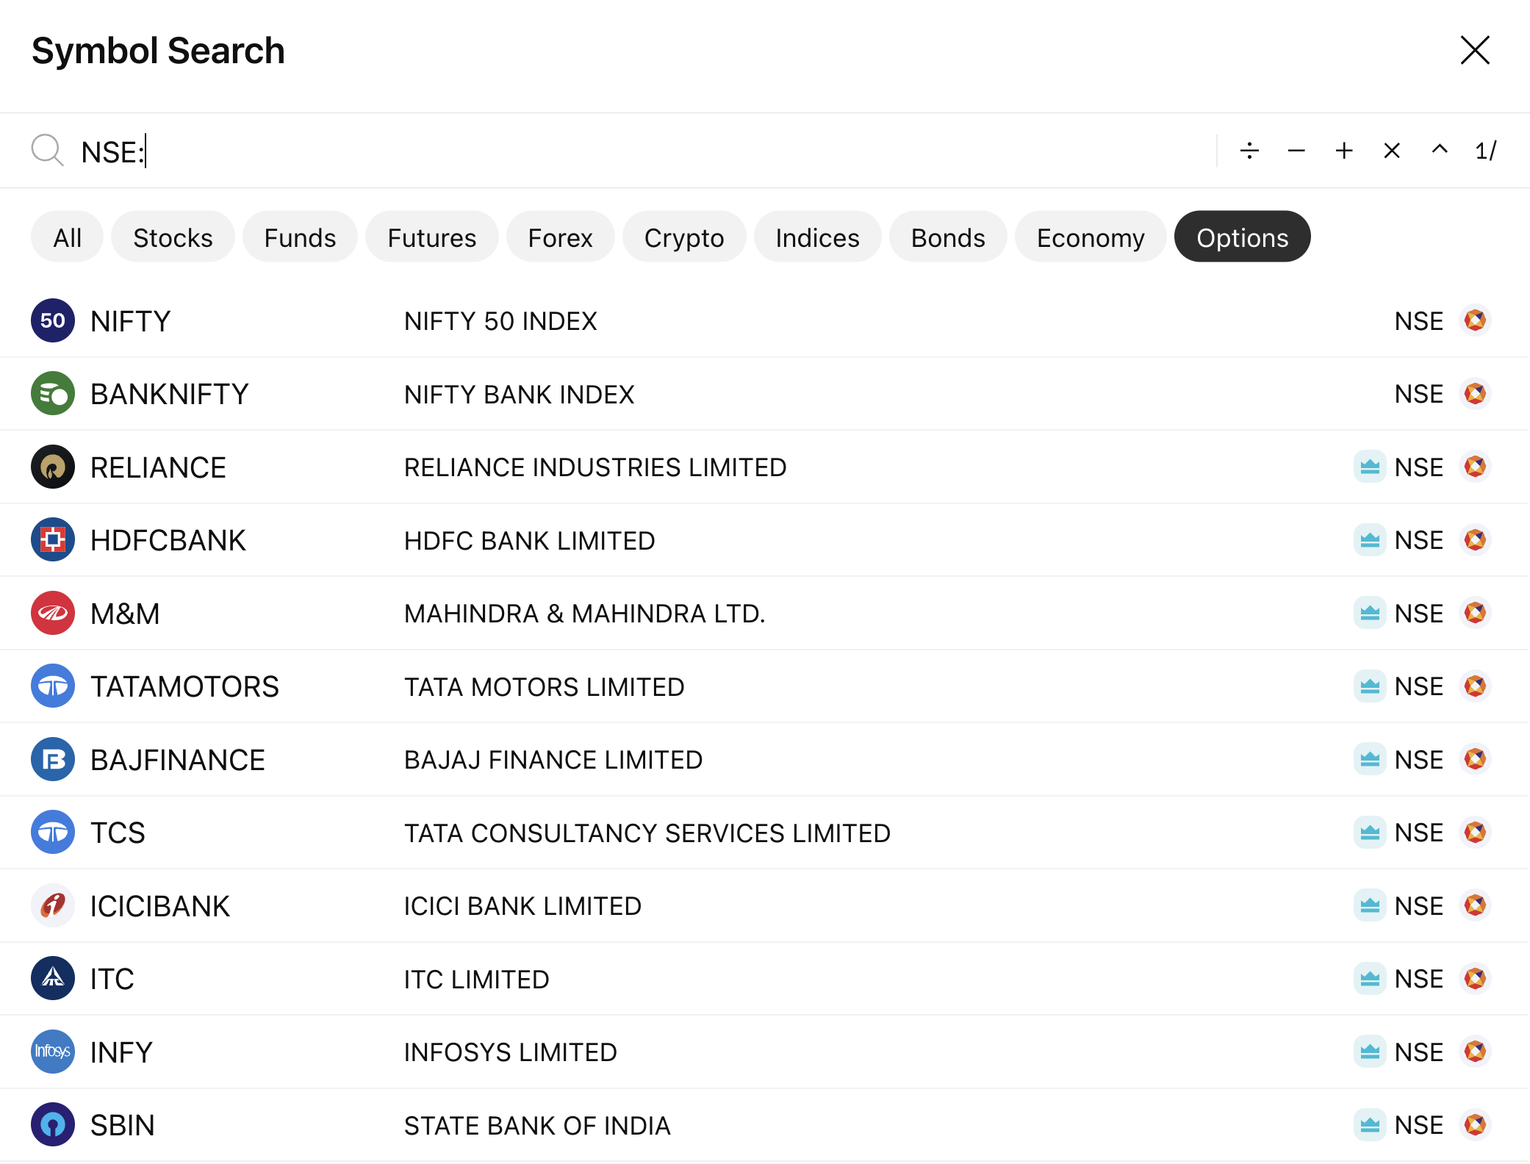The height and width of the screenshot is (1164, 1530).
Task: Click the NSE: search input field
Action: [x=588, y=151]
